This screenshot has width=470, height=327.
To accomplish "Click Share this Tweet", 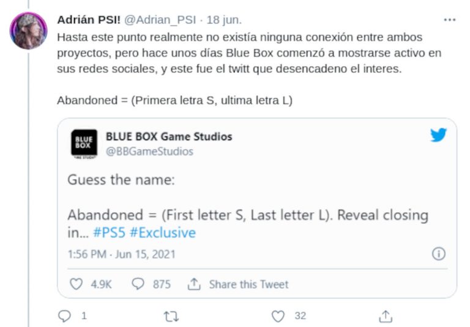I will [x=239, y=284].
